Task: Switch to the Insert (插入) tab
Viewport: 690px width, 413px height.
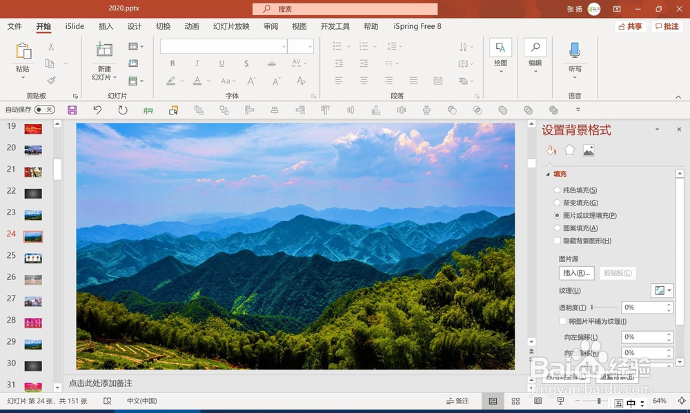Action: [x=106, y=26]
